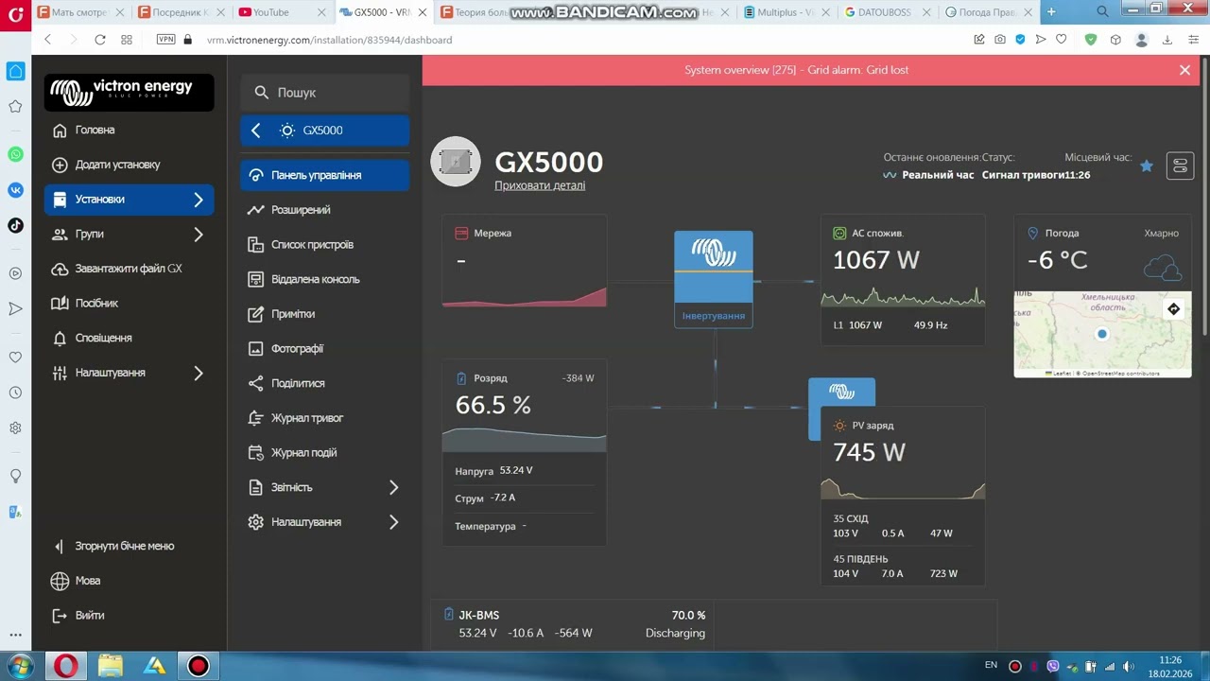Expand the Звітність reports chevron

click(x=394, y=487)
